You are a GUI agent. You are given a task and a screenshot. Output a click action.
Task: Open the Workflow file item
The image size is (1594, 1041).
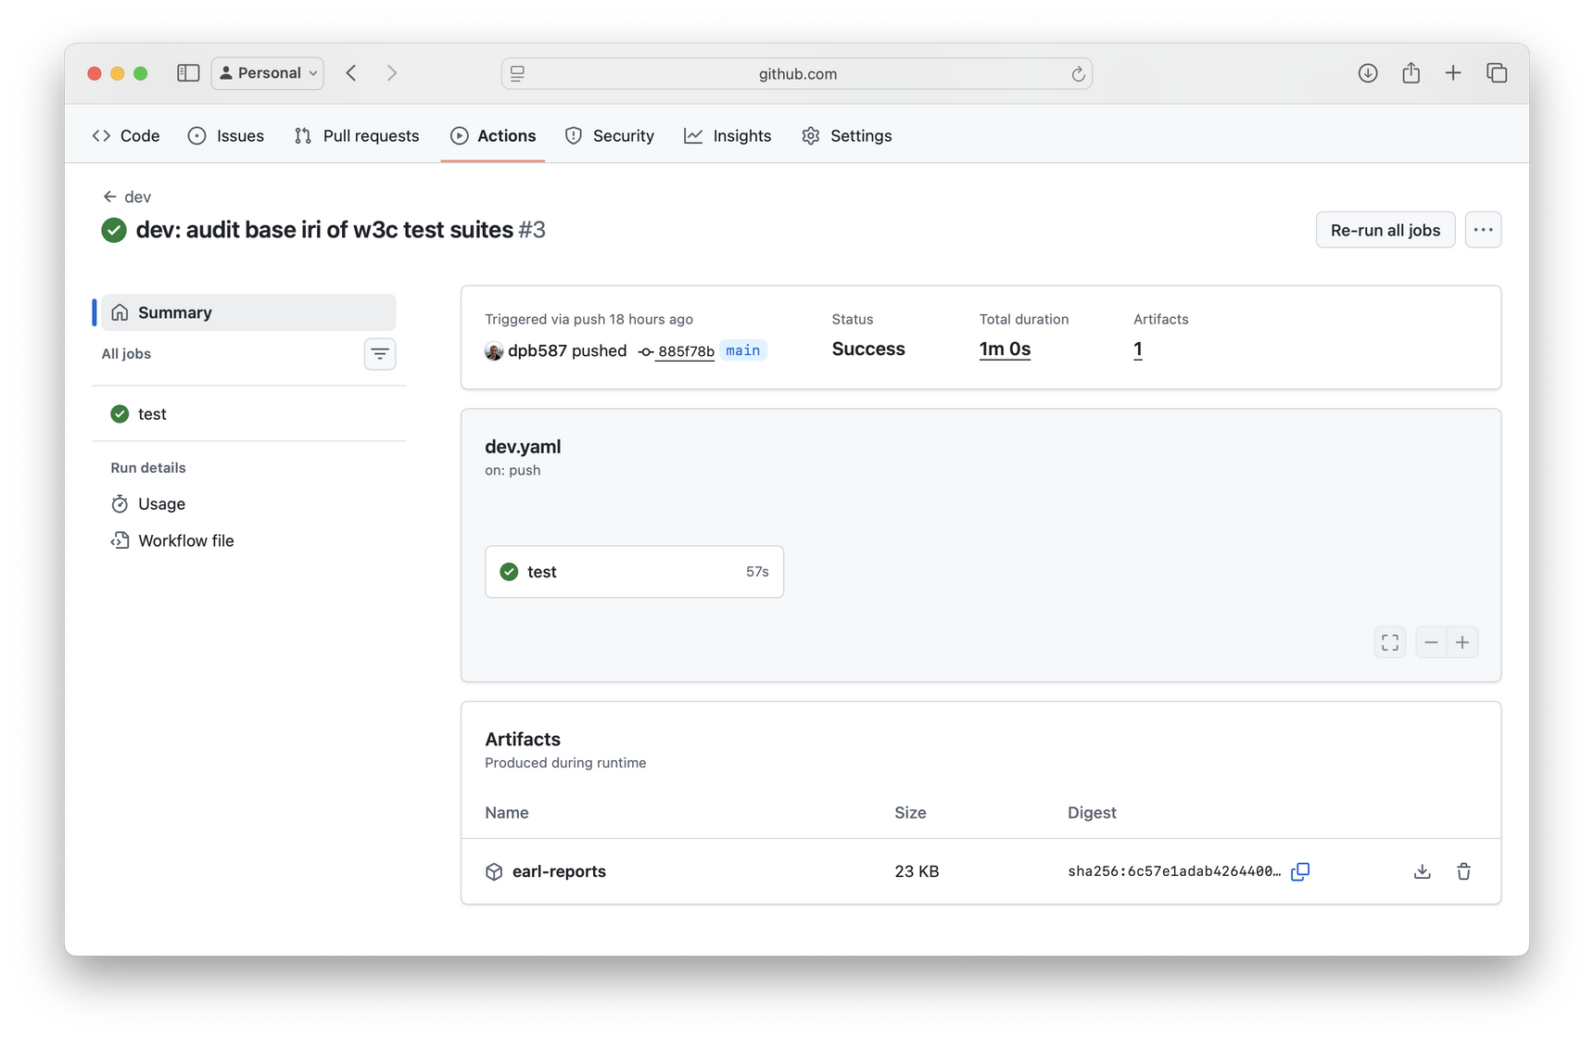pos(184,540)
